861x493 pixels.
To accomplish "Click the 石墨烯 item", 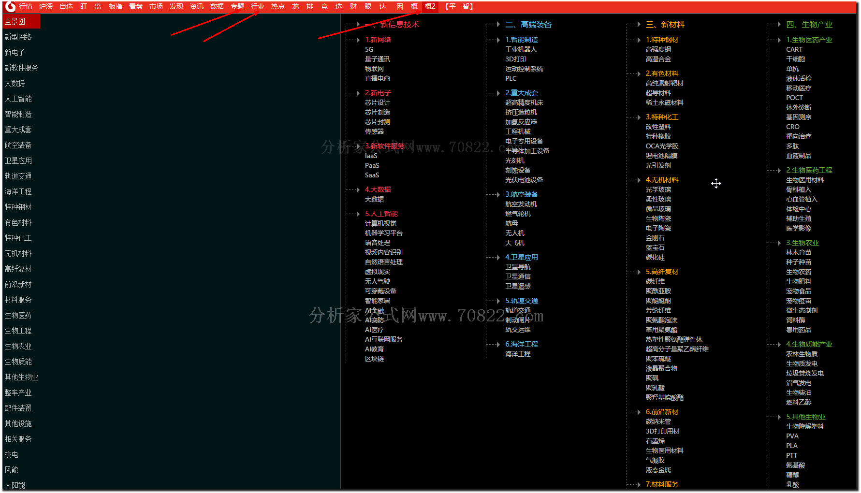I will (x=655, y=441).
